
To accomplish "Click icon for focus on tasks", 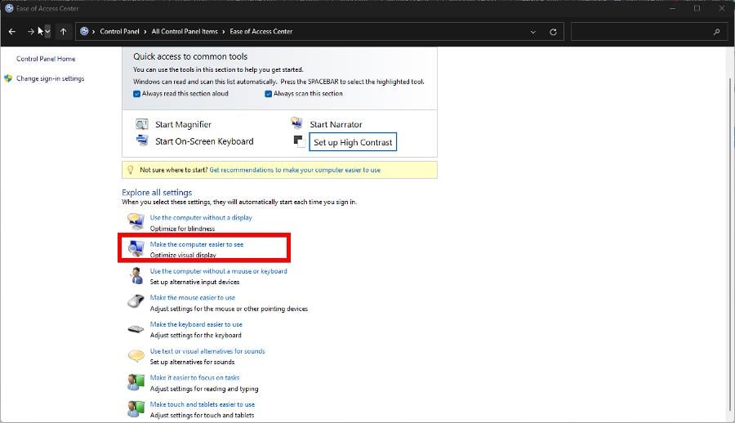I will click(x=136, y=382).
